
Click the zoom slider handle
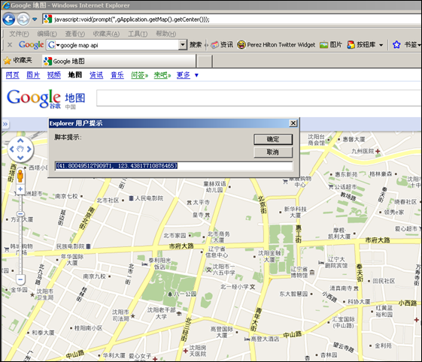pyautogui.click(x=20, y=213)
